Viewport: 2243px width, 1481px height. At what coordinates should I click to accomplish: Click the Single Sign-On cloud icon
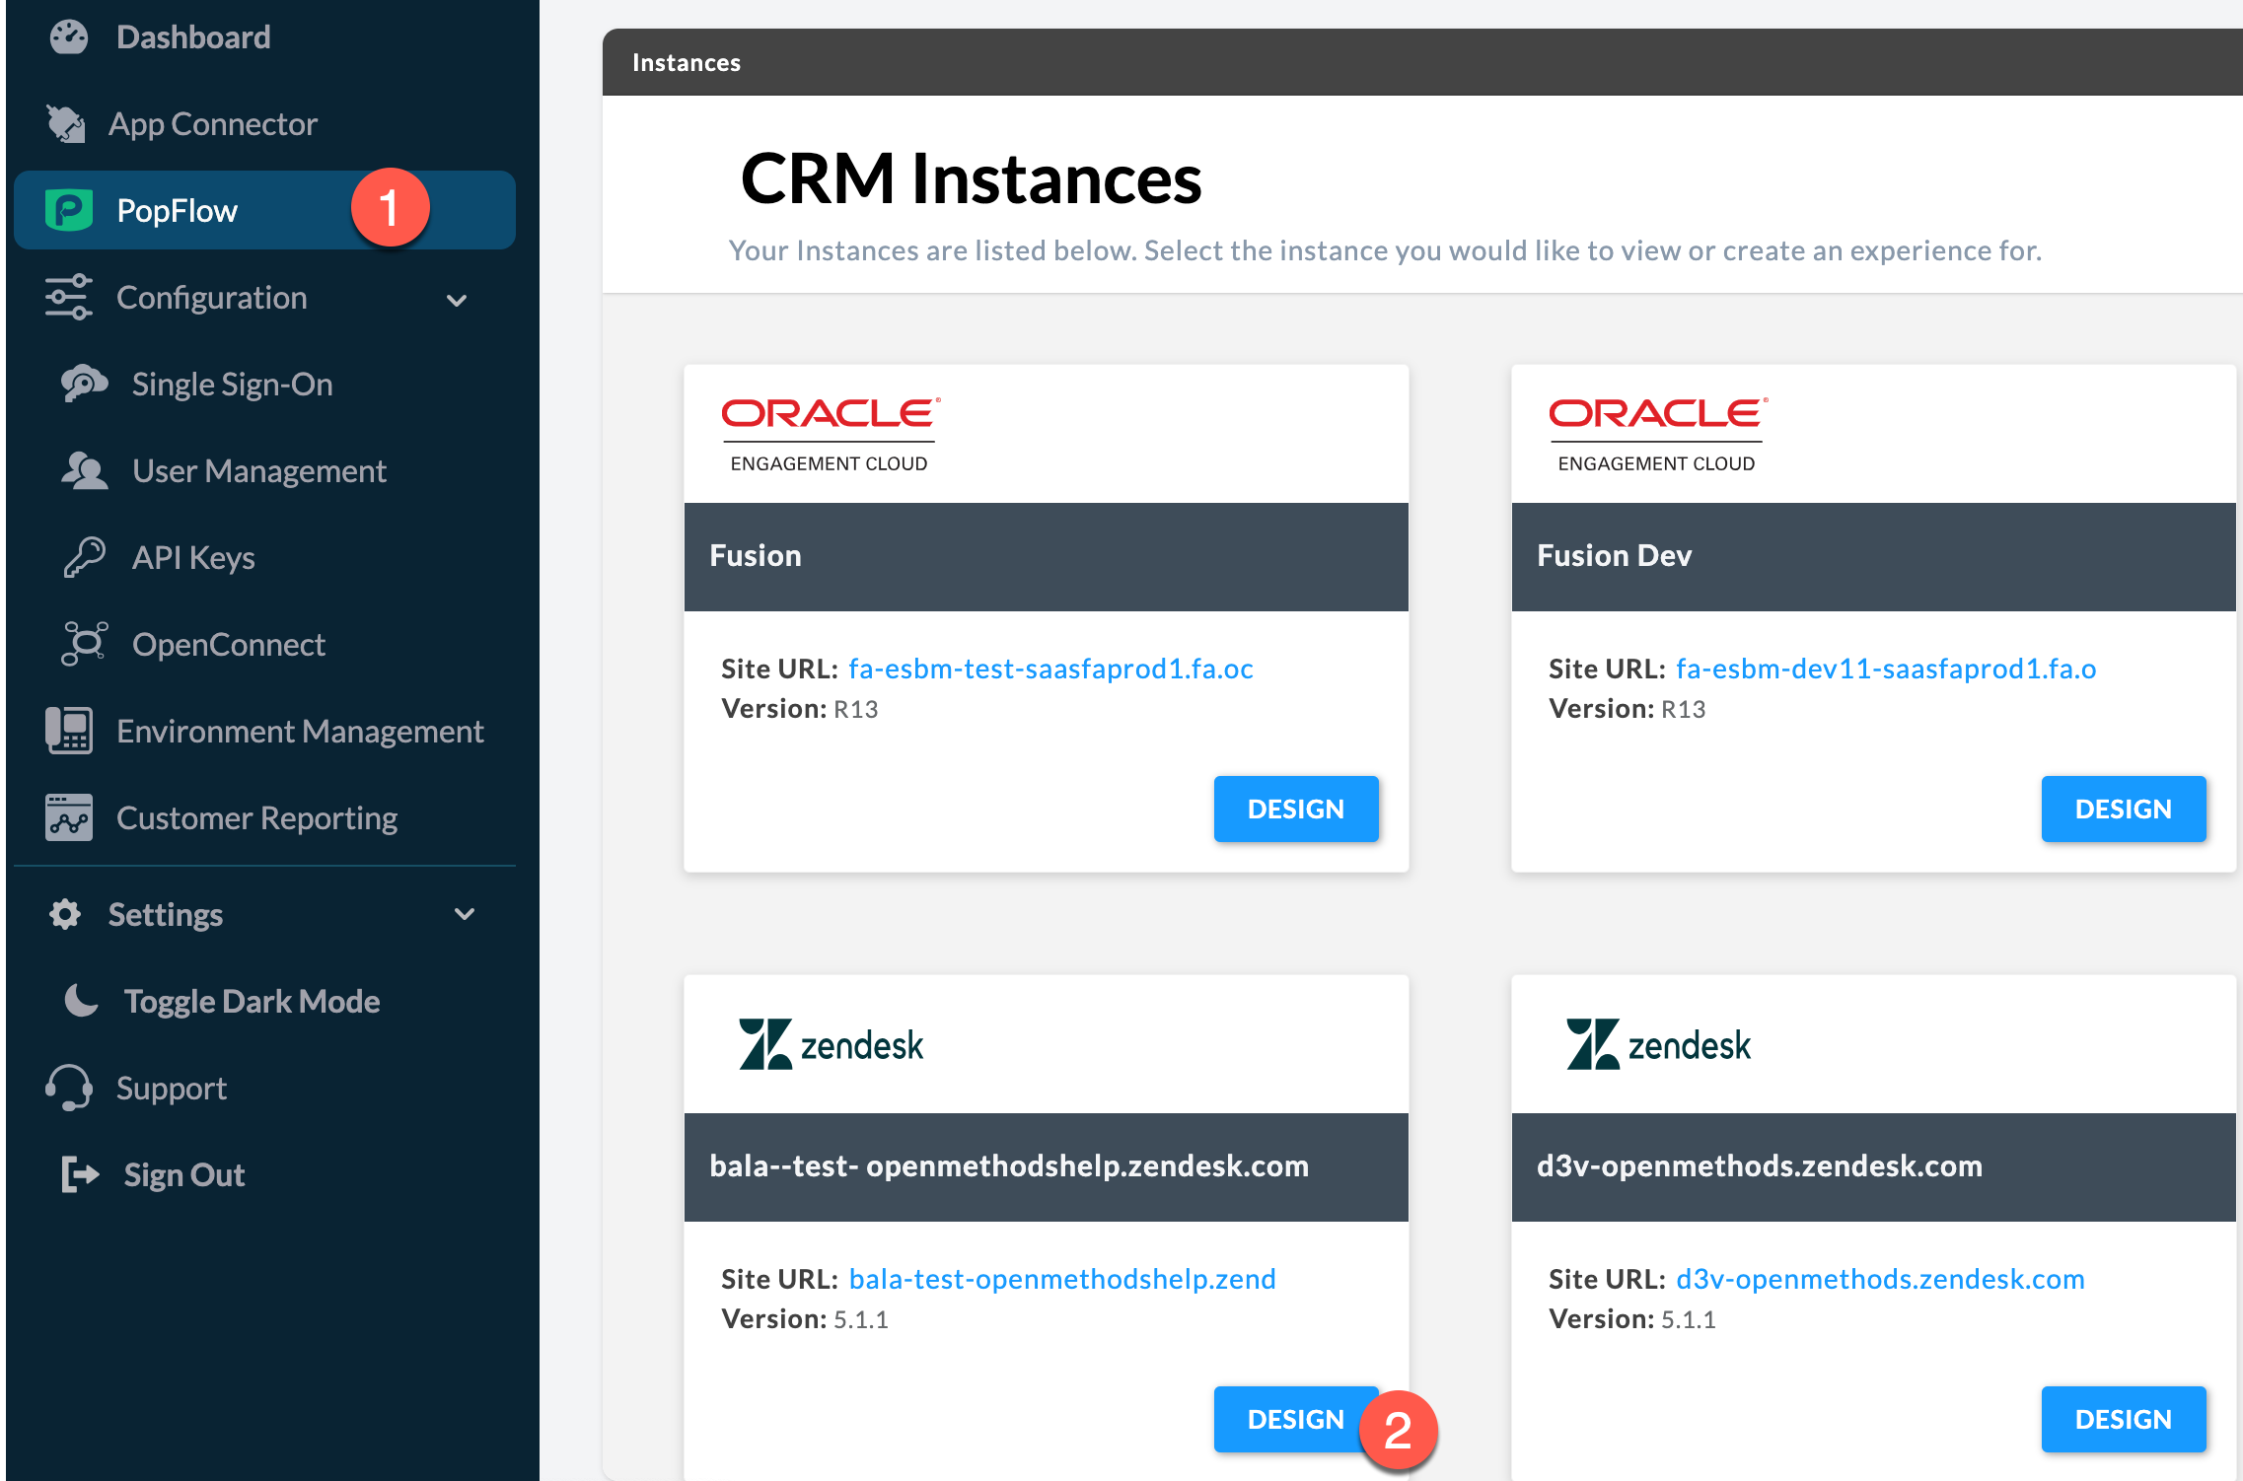coord(84,384)
